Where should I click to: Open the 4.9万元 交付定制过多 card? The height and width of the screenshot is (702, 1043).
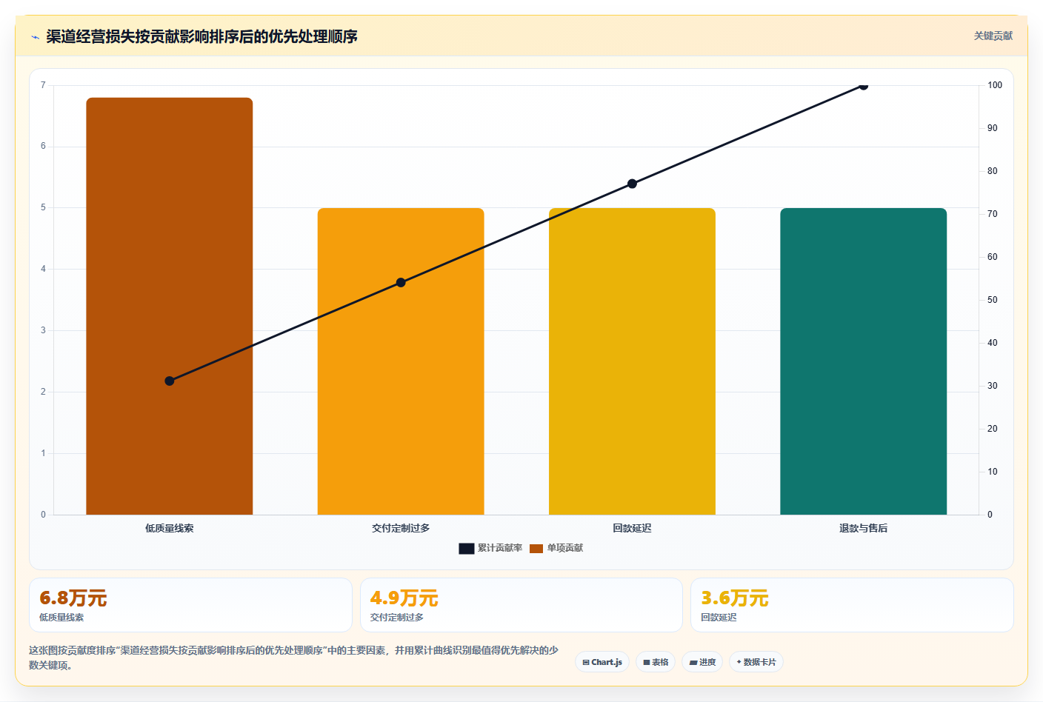coord(521,605)
